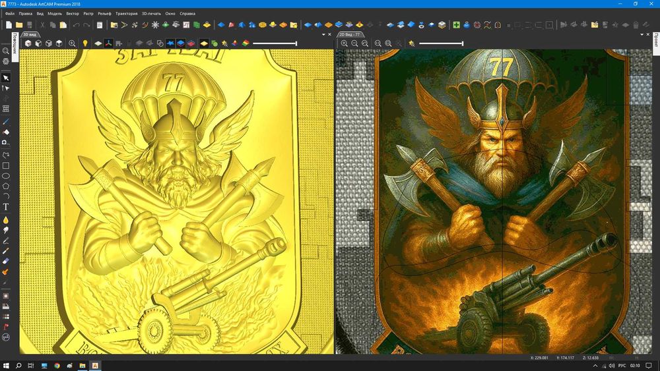Viewport: 660px width, 371px height.
Task: Switch to the 3D вид tab
Action: tap(31, 34)
